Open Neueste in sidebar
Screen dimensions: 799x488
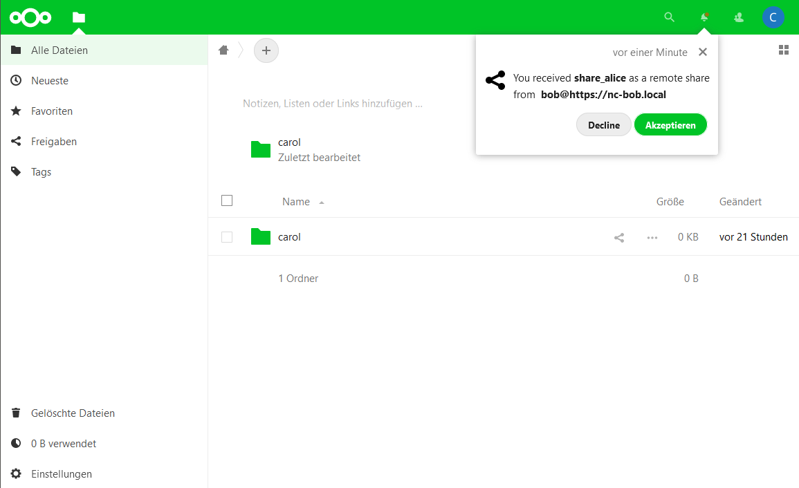coord(104,80)
